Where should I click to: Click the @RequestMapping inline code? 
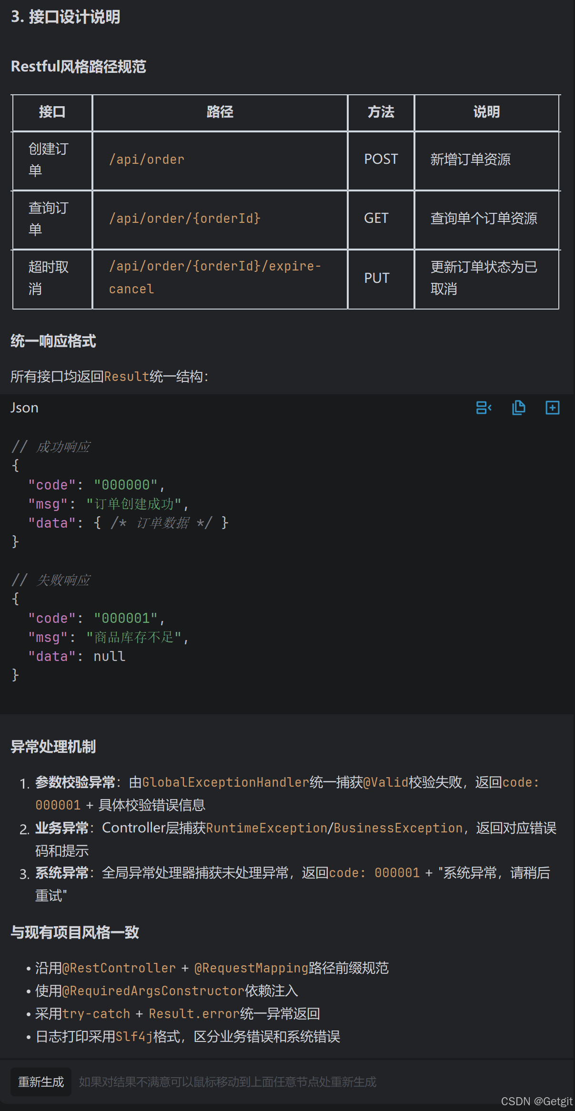[252, 968]
